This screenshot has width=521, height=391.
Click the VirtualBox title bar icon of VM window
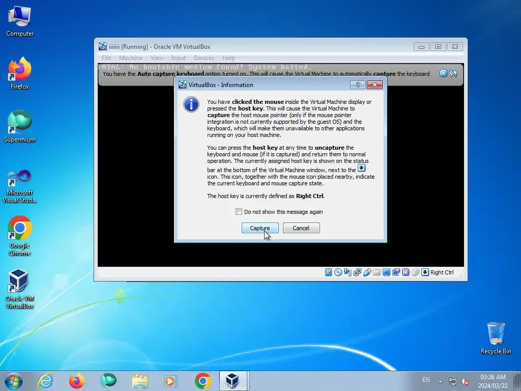103,46
